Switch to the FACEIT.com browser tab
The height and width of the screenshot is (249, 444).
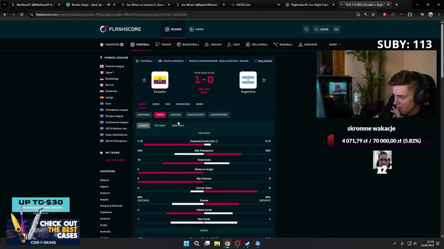[255, 5]
